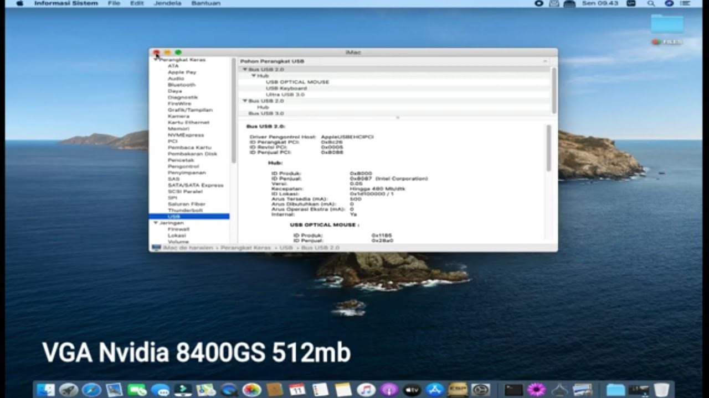Viewport: 709px width, 398px height.
Task: Click Pohon Perangkat USB column sort arrow
Action: (x=545, y=61)
